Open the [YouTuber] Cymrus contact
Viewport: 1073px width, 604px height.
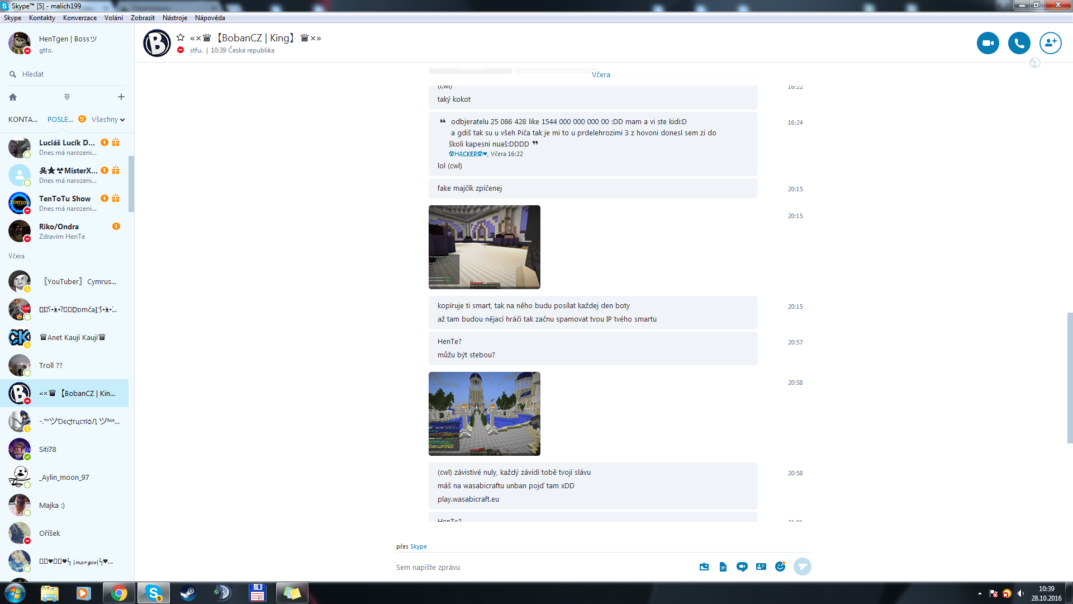(64, 281)
